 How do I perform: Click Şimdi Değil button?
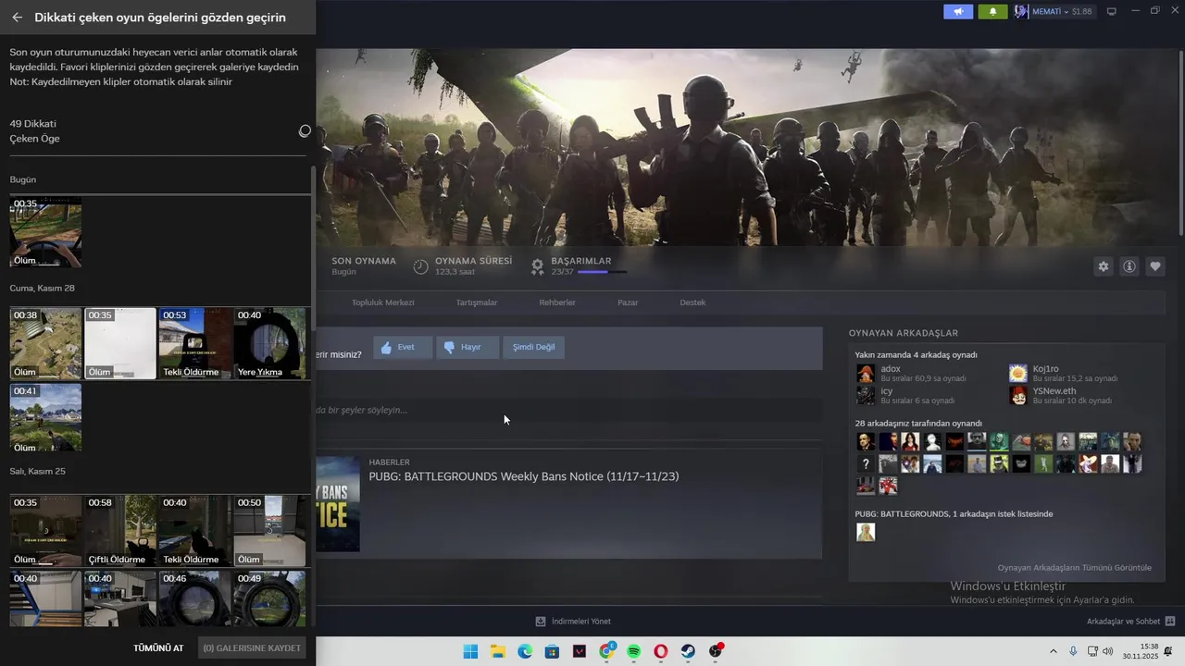tap(534, 347)
